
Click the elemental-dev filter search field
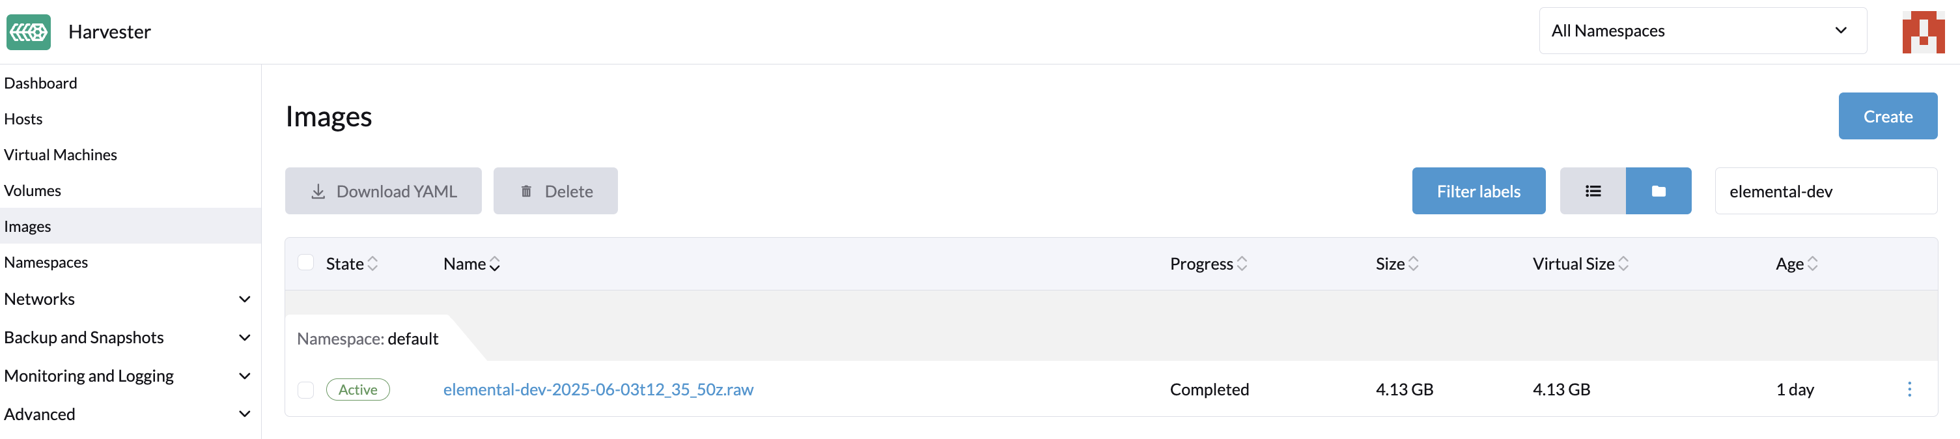(x=1825, y=191)
